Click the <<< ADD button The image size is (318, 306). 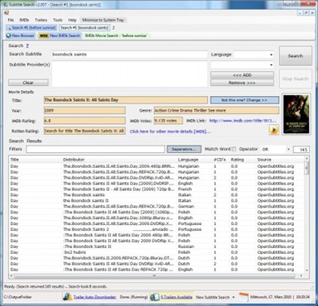click(x=242, y=75)
